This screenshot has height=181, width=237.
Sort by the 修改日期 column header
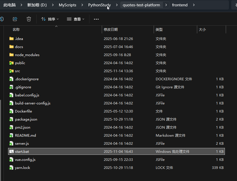pos(111,30)
